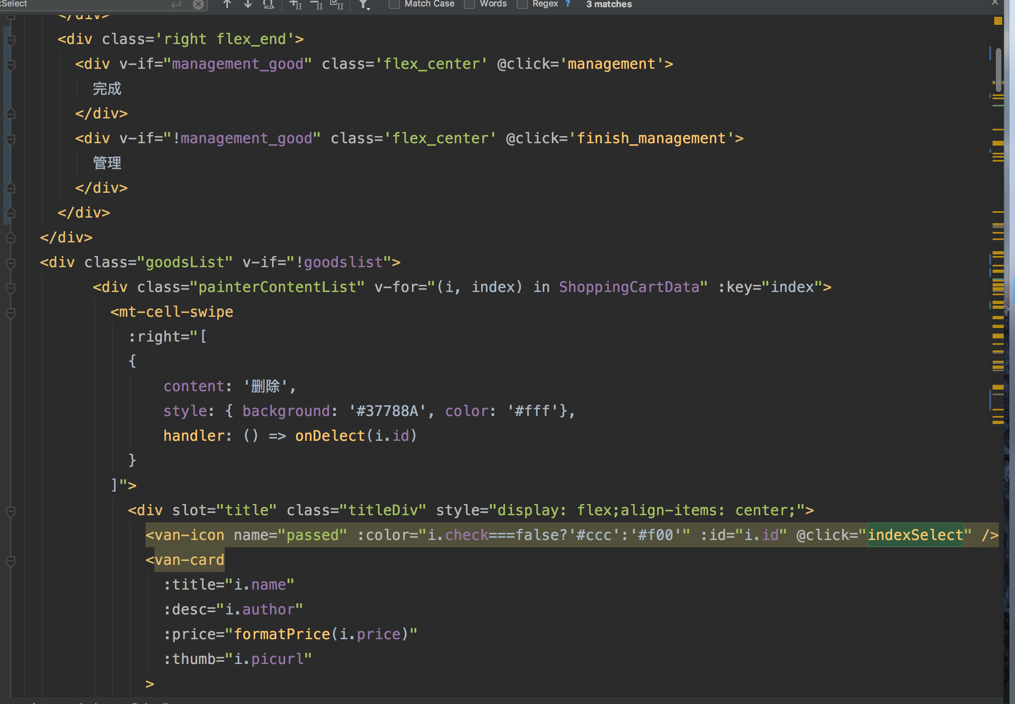Enable the Words checkbox
Viewport: 1015px width, 704px height.
click(469, 4)
